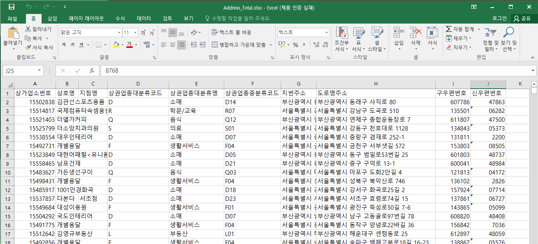The width and height of the screenshot is (538, 244).
Task: Click the comma style icon
Action: (304, 45)
